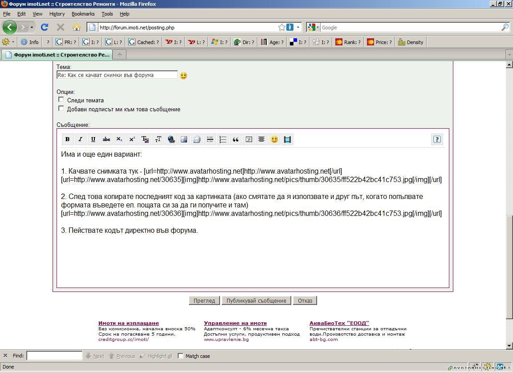Enable the 'Следи темата' checkbox

point(61,99)
